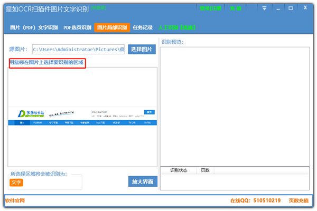Click the 放大界面 button
This screenshot has height=211, width=317.
(143, 181)
